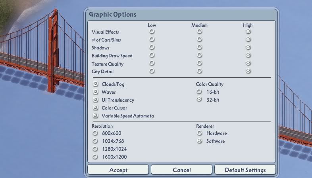Choose 1024x768 resolution
The height and width of the screenshot is (178, 312).
pyautogui.click(x=95, y=141)
